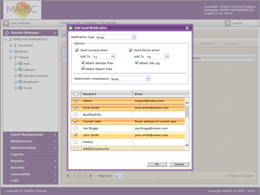
Task: Switch to the Properties tab
Action: click(x=208, y=44)
